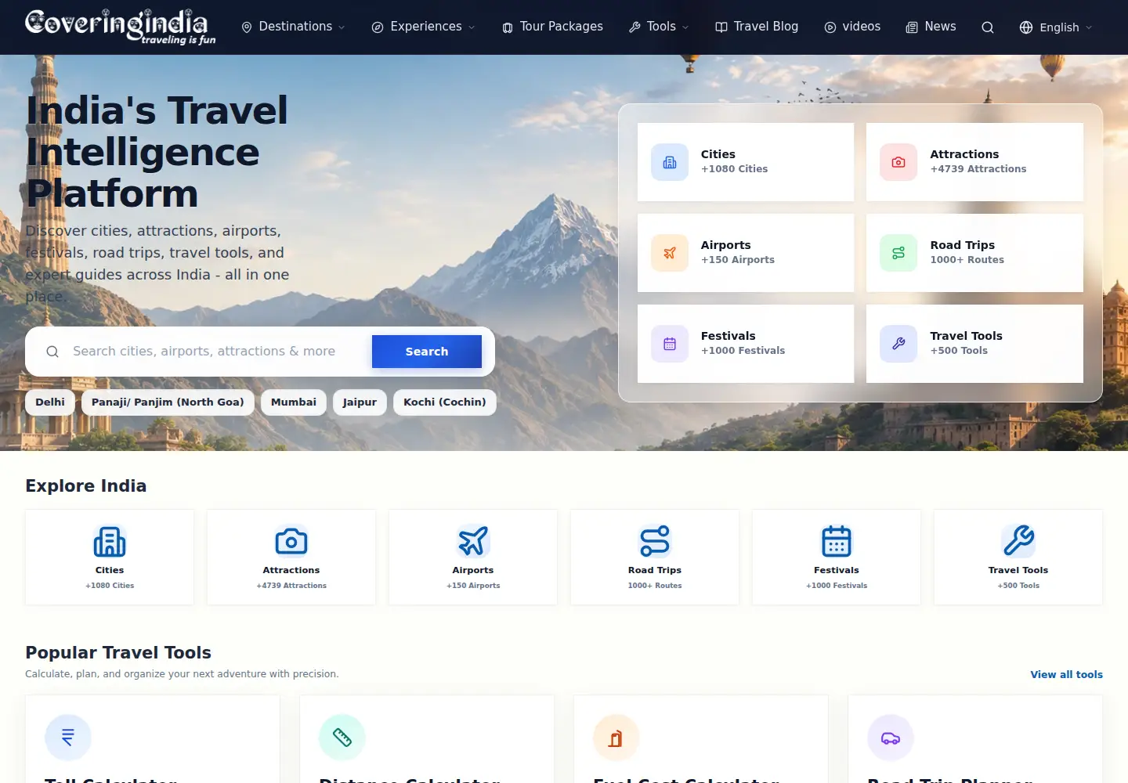Select the Jaipur quick search chip

point(360,402)
